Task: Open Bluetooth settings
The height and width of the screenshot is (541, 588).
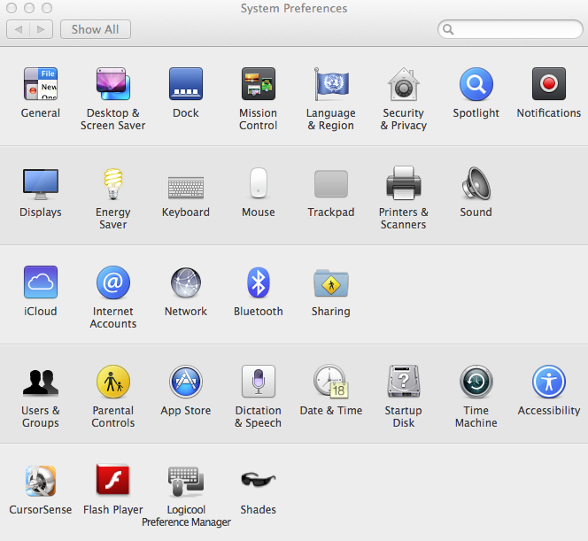Action: [259, 283]
